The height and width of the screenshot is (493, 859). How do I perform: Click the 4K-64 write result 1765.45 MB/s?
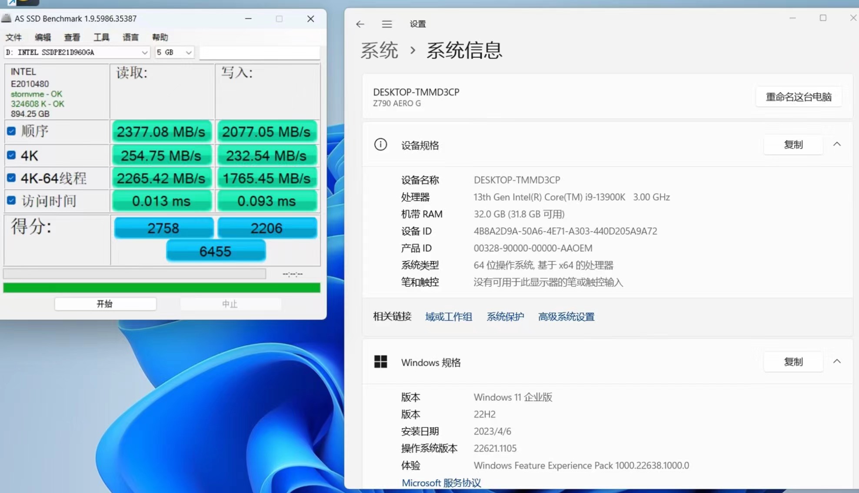[x=266, y=178]
